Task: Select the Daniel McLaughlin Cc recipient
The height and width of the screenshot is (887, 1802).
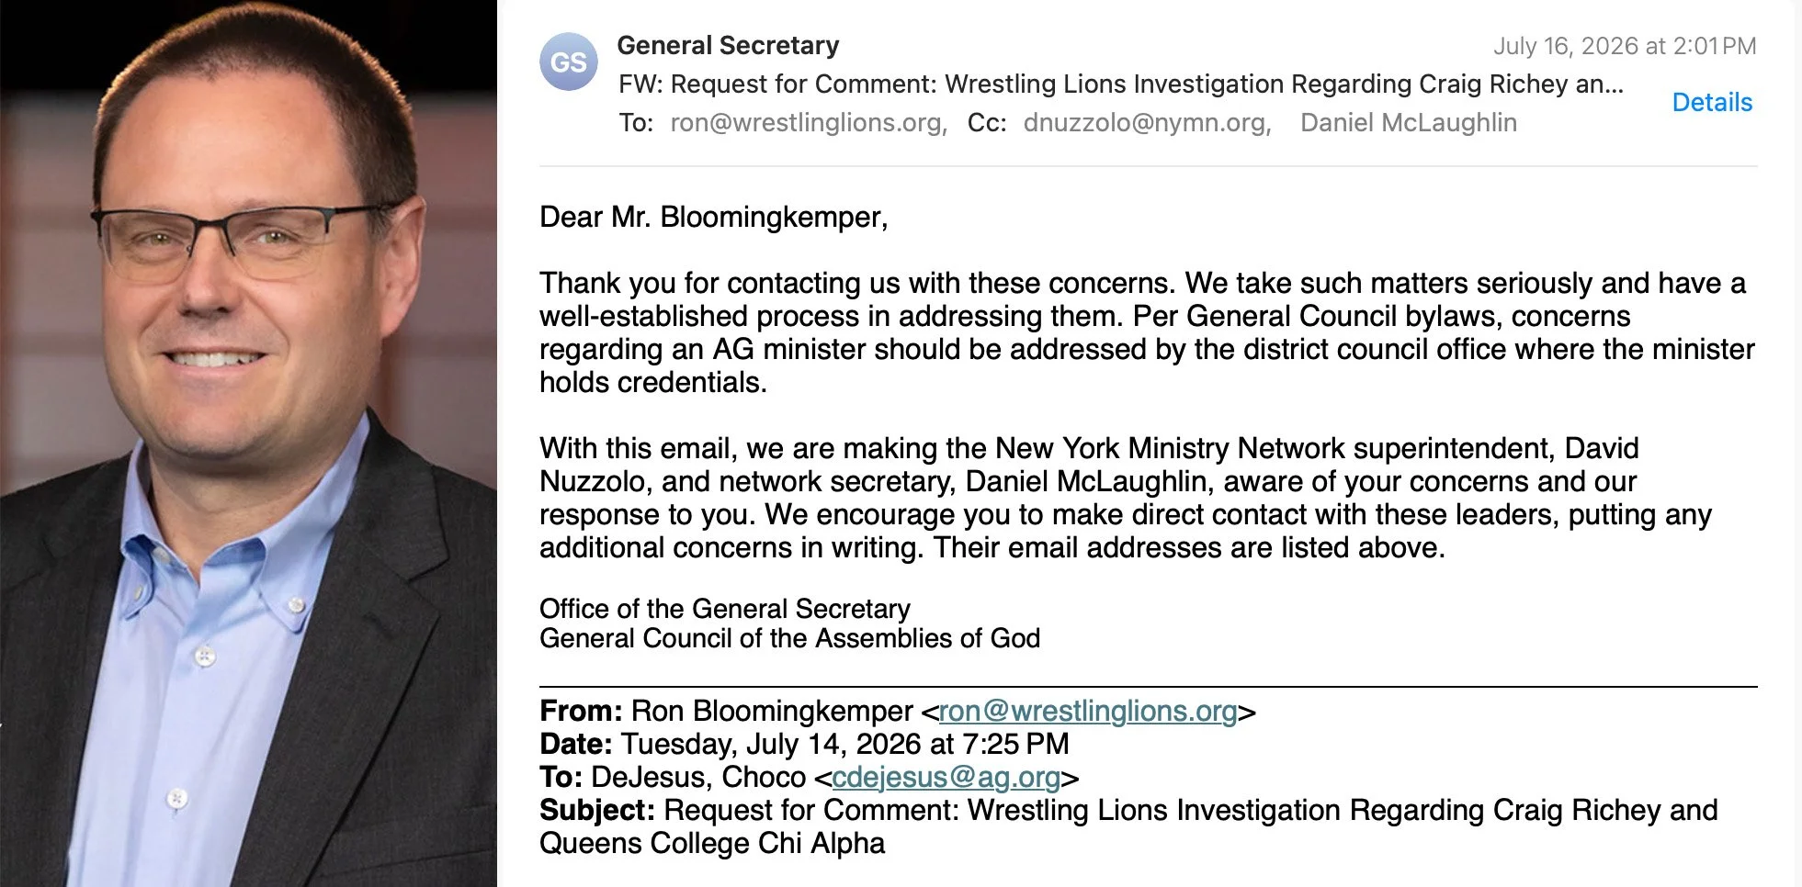Action: [x=1408, y=122]
